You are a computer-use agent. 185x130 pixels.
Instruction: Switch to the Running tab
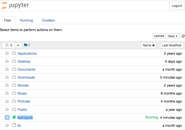27,20
